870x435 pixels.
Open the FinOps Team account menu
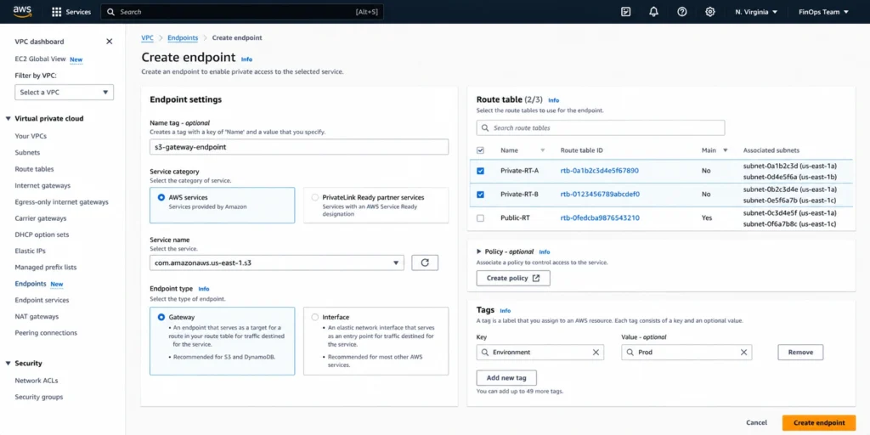pyautogui.click(x=823, y=12)
